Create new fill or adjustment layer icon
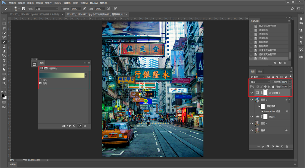Image resolution: width=305 pixels, height=168 pixels. click(x=273, y=146)
